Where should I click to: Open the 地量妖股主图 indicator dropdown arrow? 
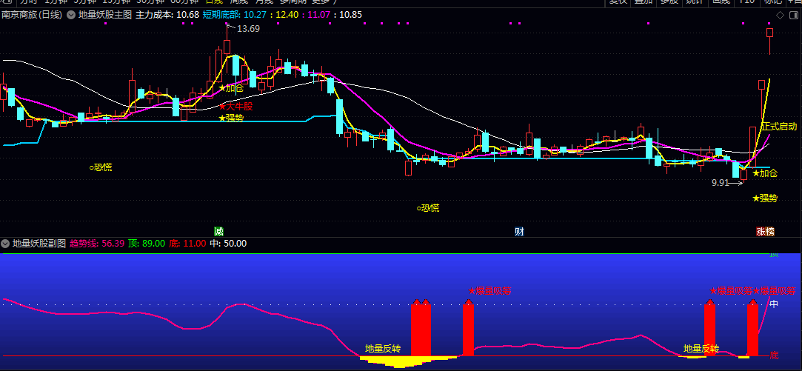[x=71, y=15]
